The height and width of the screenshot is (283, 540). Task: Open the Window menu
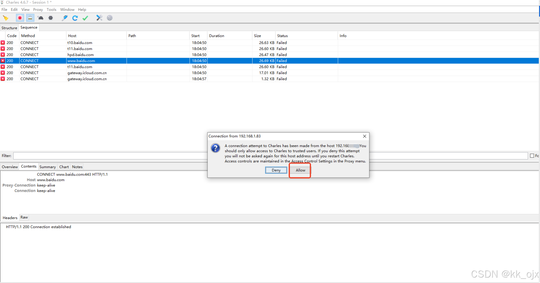67,10
